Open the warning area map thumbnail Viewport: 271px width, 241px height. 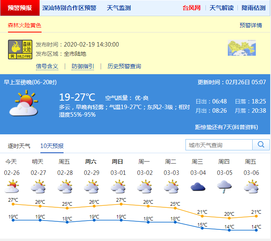241,48
